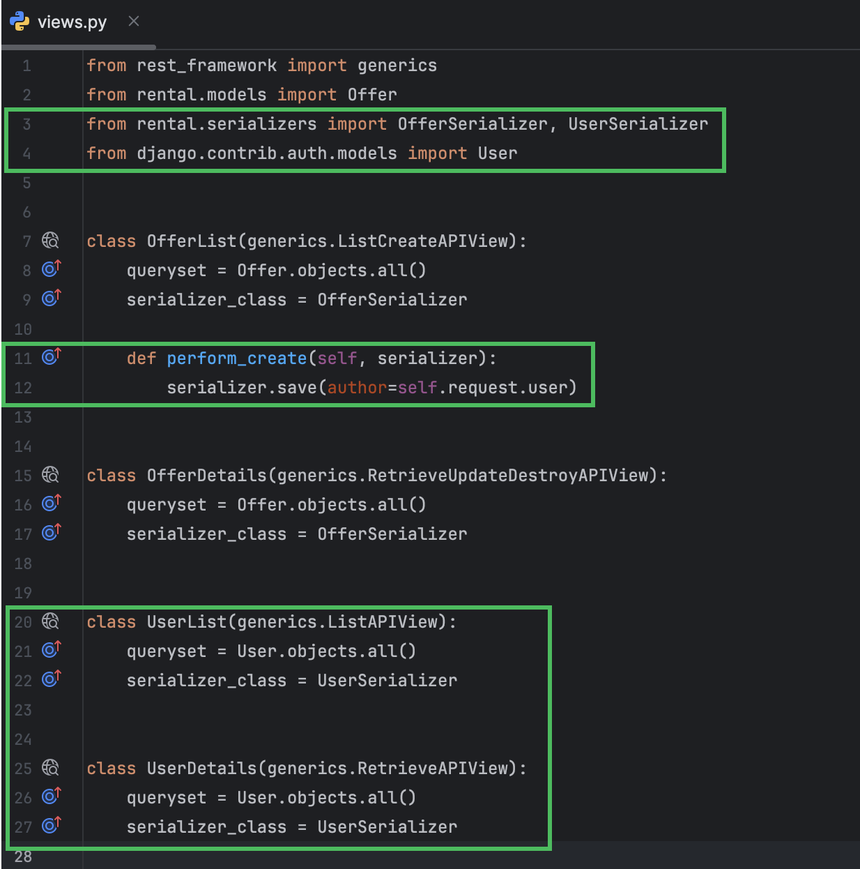Close the views.py tab with its X

pyautogui.click(x=133, y=21)
